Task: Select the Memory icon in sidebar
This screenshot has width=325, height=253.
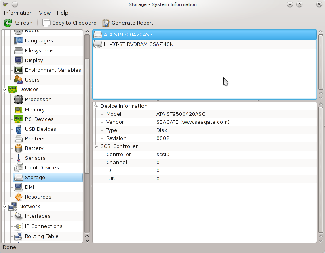Action: click(x=19, y=110)
